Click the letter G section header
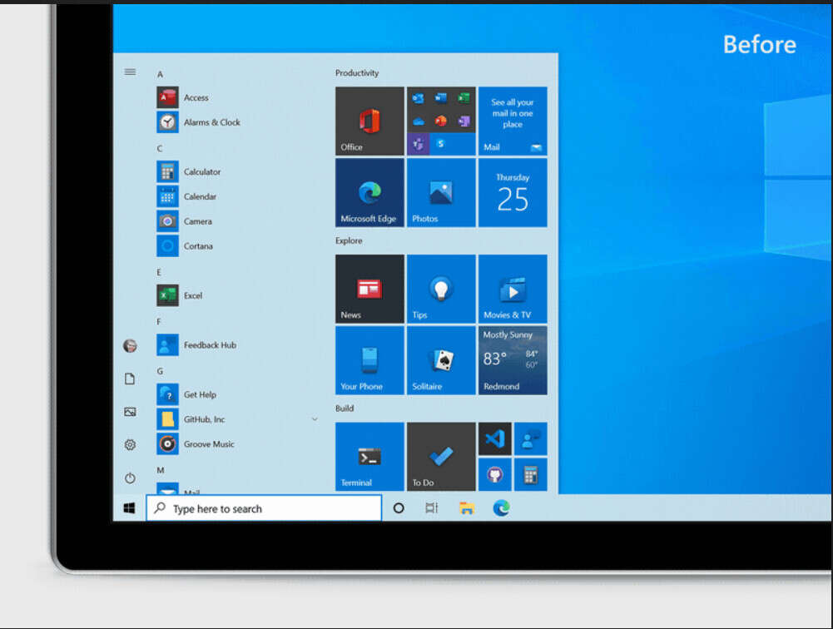 click(x=161, y=371)
